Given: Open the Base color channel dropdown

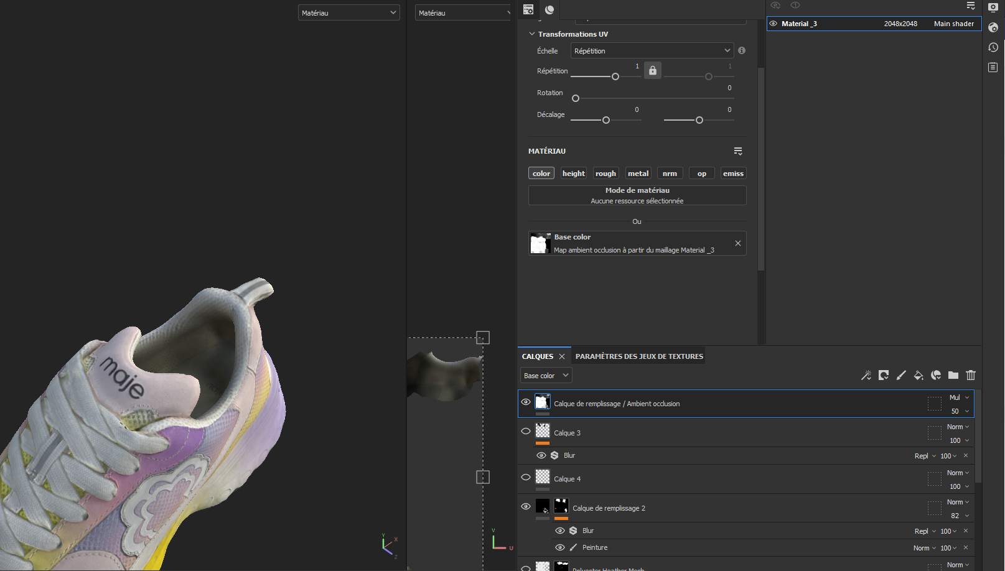Looking at the screenshot, I should (546, 376).
